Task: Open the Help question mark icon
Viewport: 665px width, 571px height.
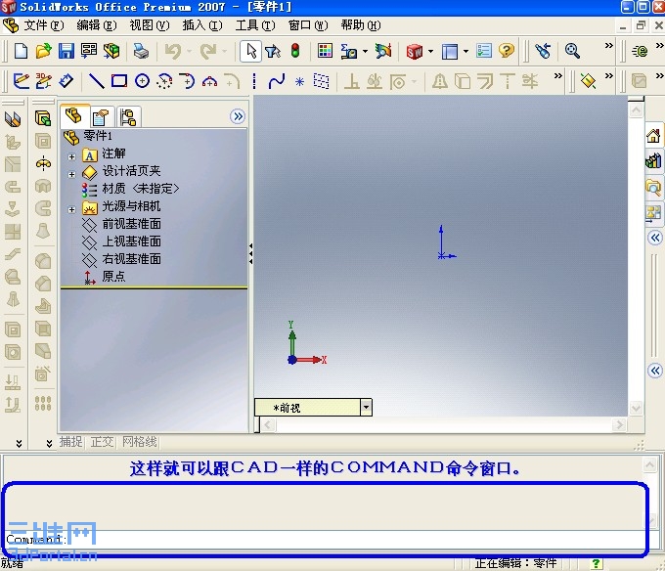Action: point(507,51)
